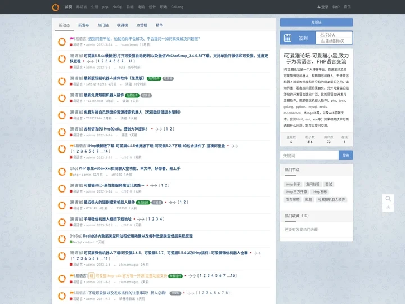Click the orange flag on iHttp最新版下载 post

[x=71, y=146]
